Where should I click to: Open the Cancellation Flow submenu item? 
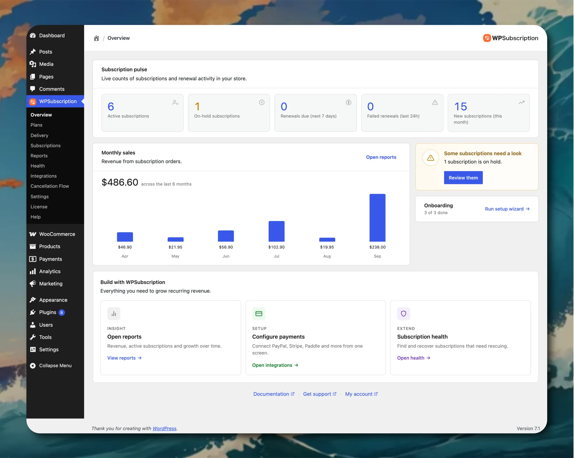50,186
